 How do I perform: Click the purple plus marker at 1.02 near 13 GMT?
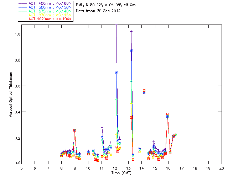[131, 31]
